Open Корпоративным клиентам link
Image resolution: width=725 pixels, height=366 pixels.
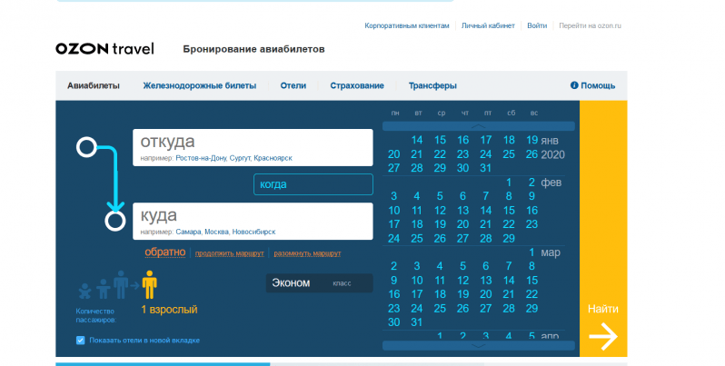[x=407, y=25]
